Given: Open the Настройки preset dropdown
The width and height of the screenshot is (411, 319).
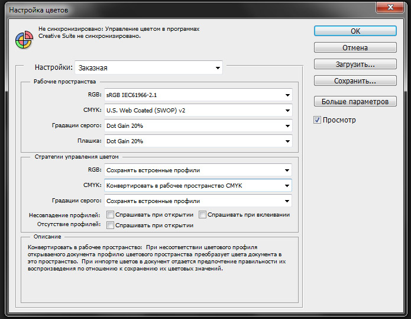Looking at the screenshot, I should 148,67.
